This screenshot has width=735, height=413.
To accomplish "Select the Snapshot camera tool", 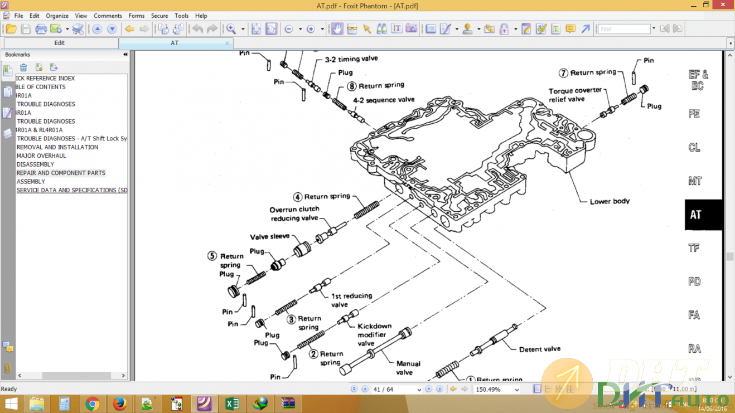I will click(412, 29).
